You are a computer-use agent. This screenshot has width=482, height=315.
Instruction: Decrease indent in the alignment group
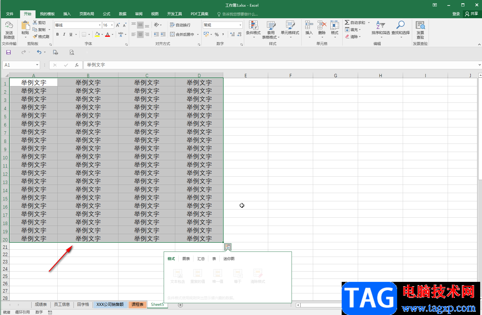156,34
